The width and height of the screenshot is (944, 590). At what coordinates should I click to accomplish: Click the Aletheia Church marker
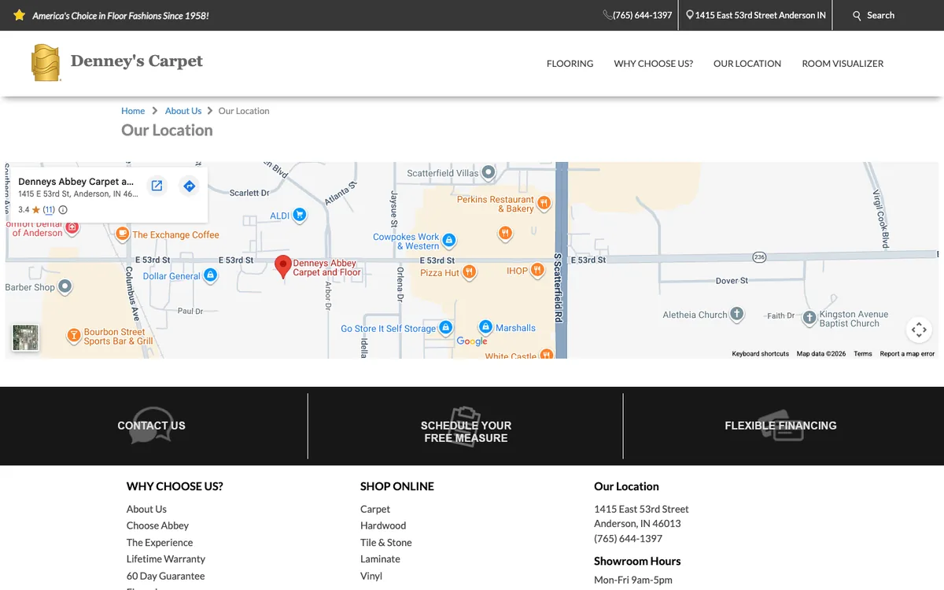tap(736, 314)
